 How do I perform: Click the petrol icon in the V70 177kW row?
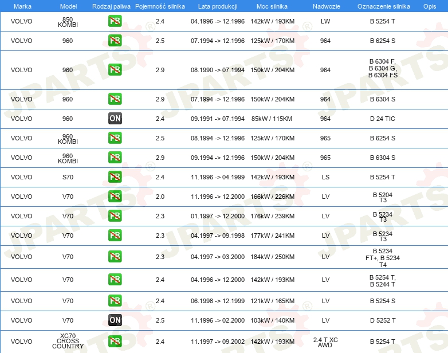(x=115, y=236)
